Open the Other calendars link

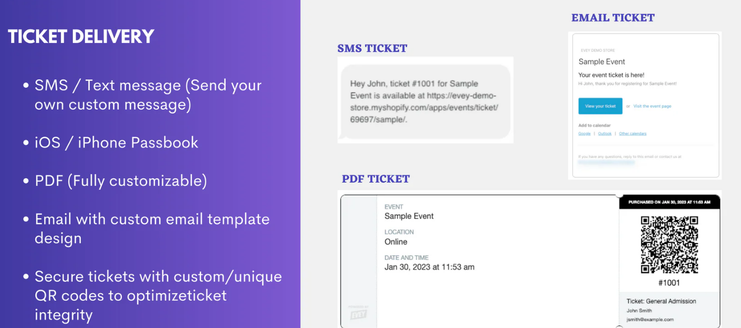click(632, 134)
